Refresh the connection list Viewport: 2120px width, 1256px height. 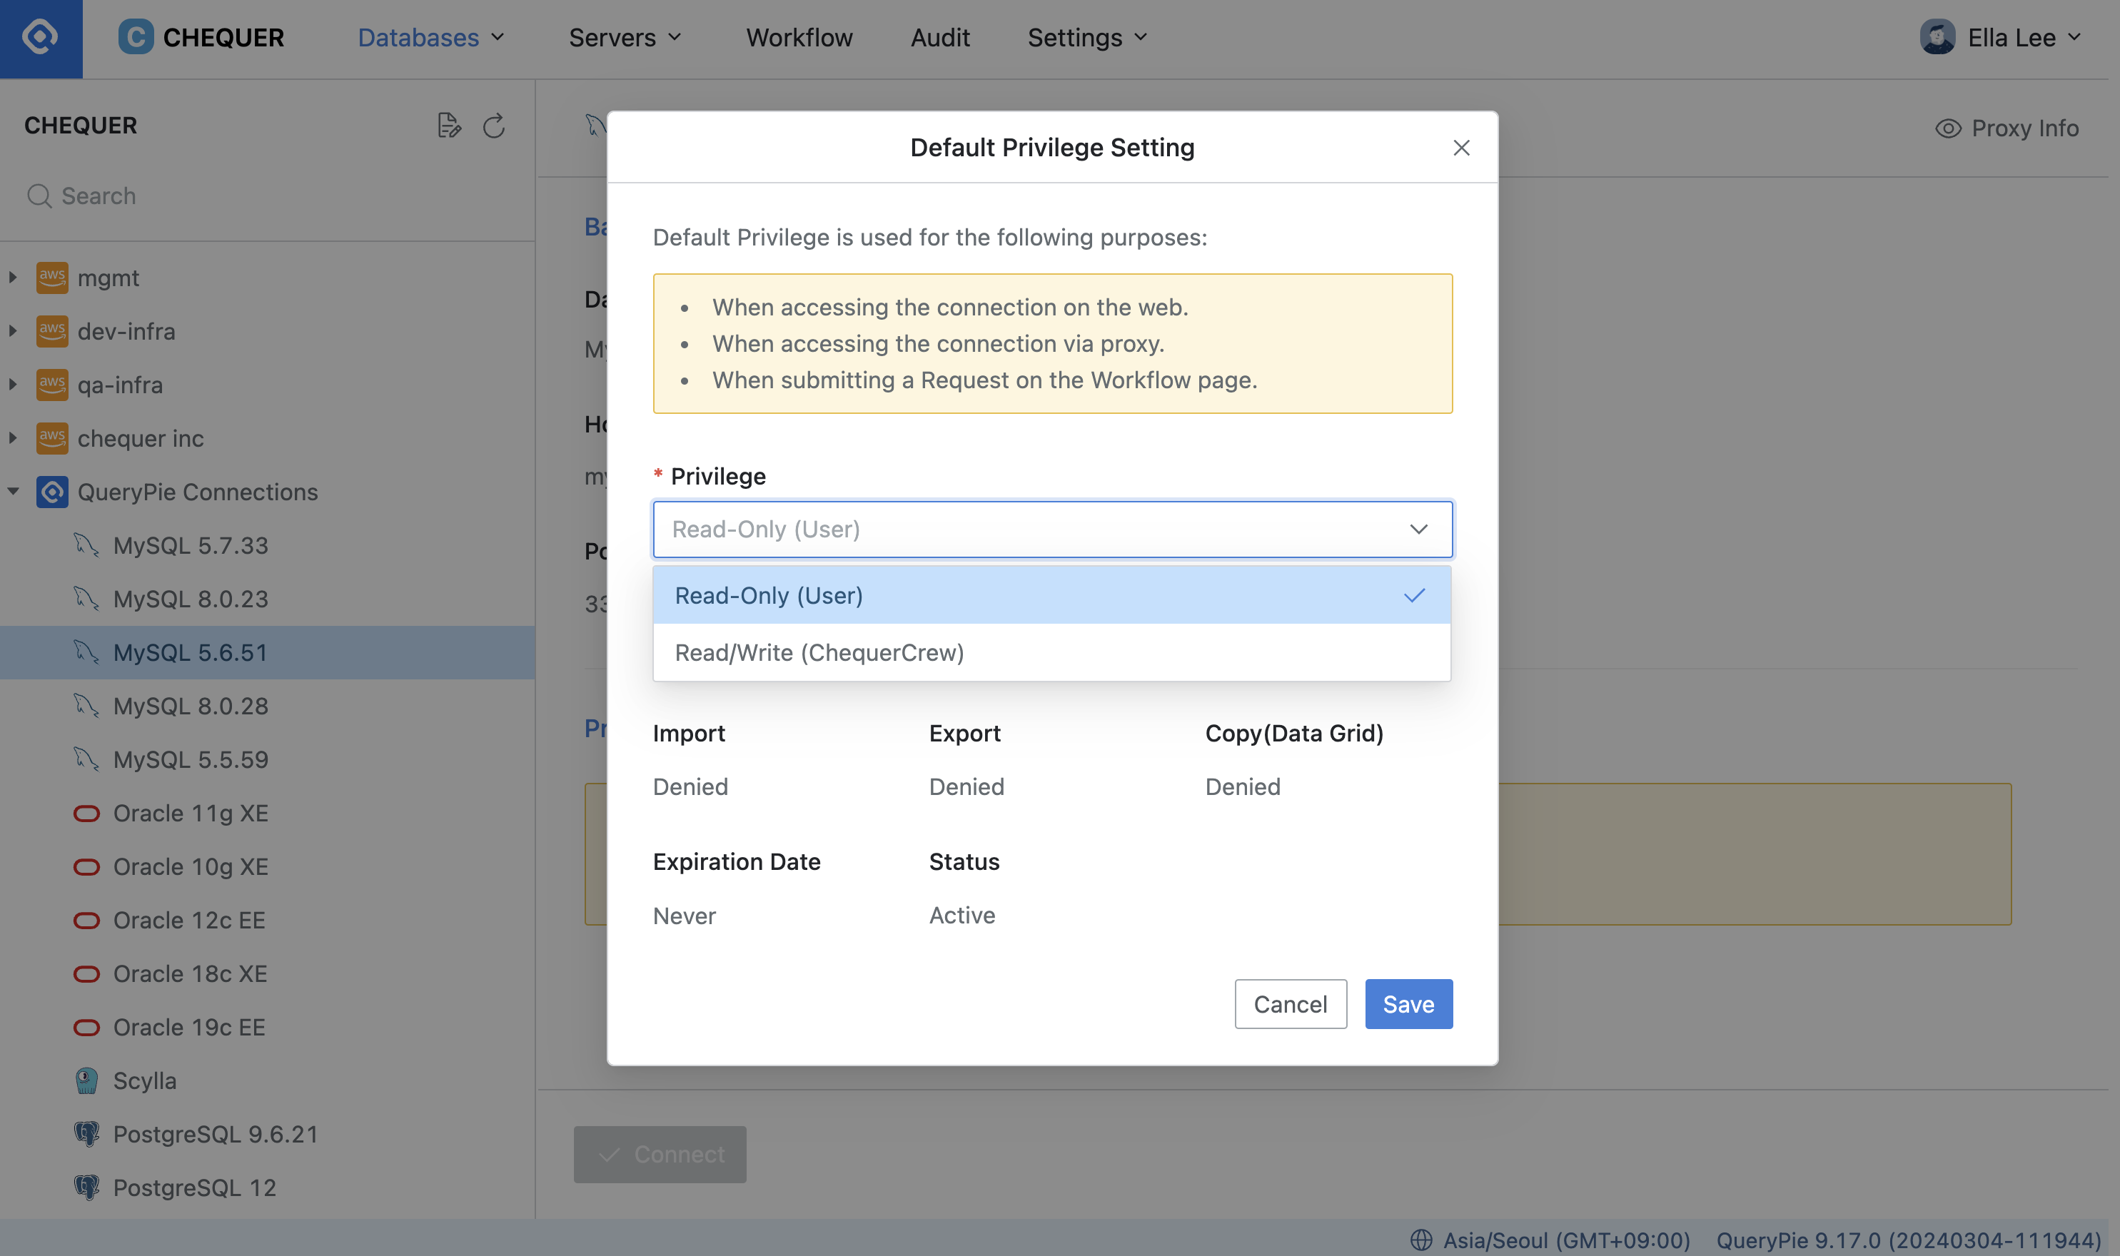(x=494, y=126)
